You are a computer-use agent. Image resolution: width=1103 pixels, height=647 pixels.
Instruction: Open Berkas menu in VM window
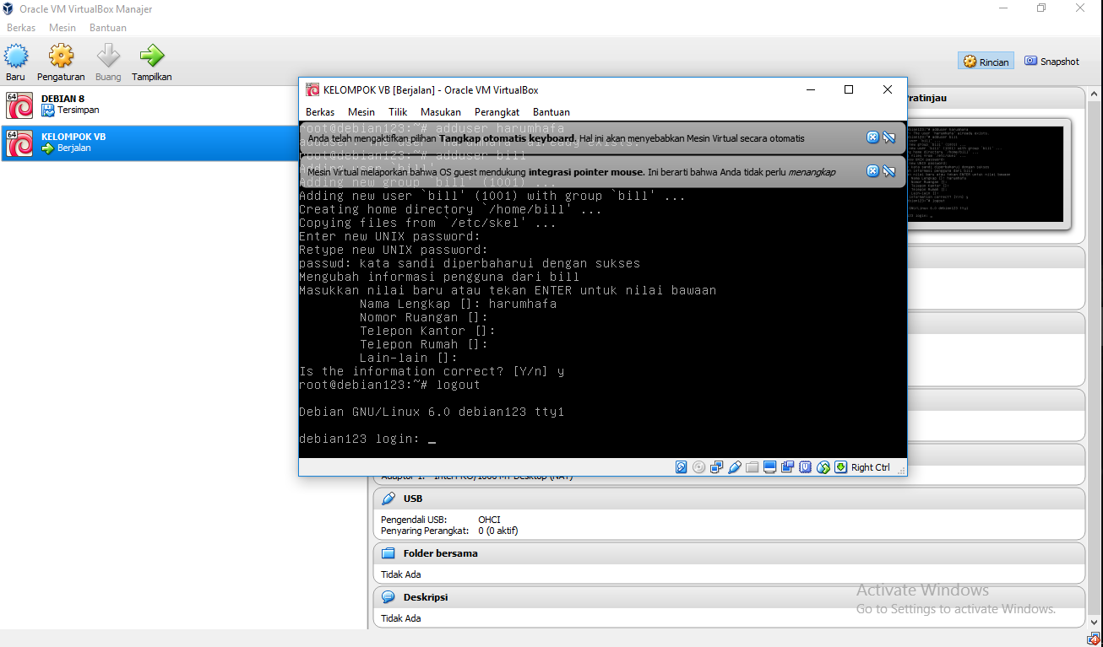tap(320, 112)
